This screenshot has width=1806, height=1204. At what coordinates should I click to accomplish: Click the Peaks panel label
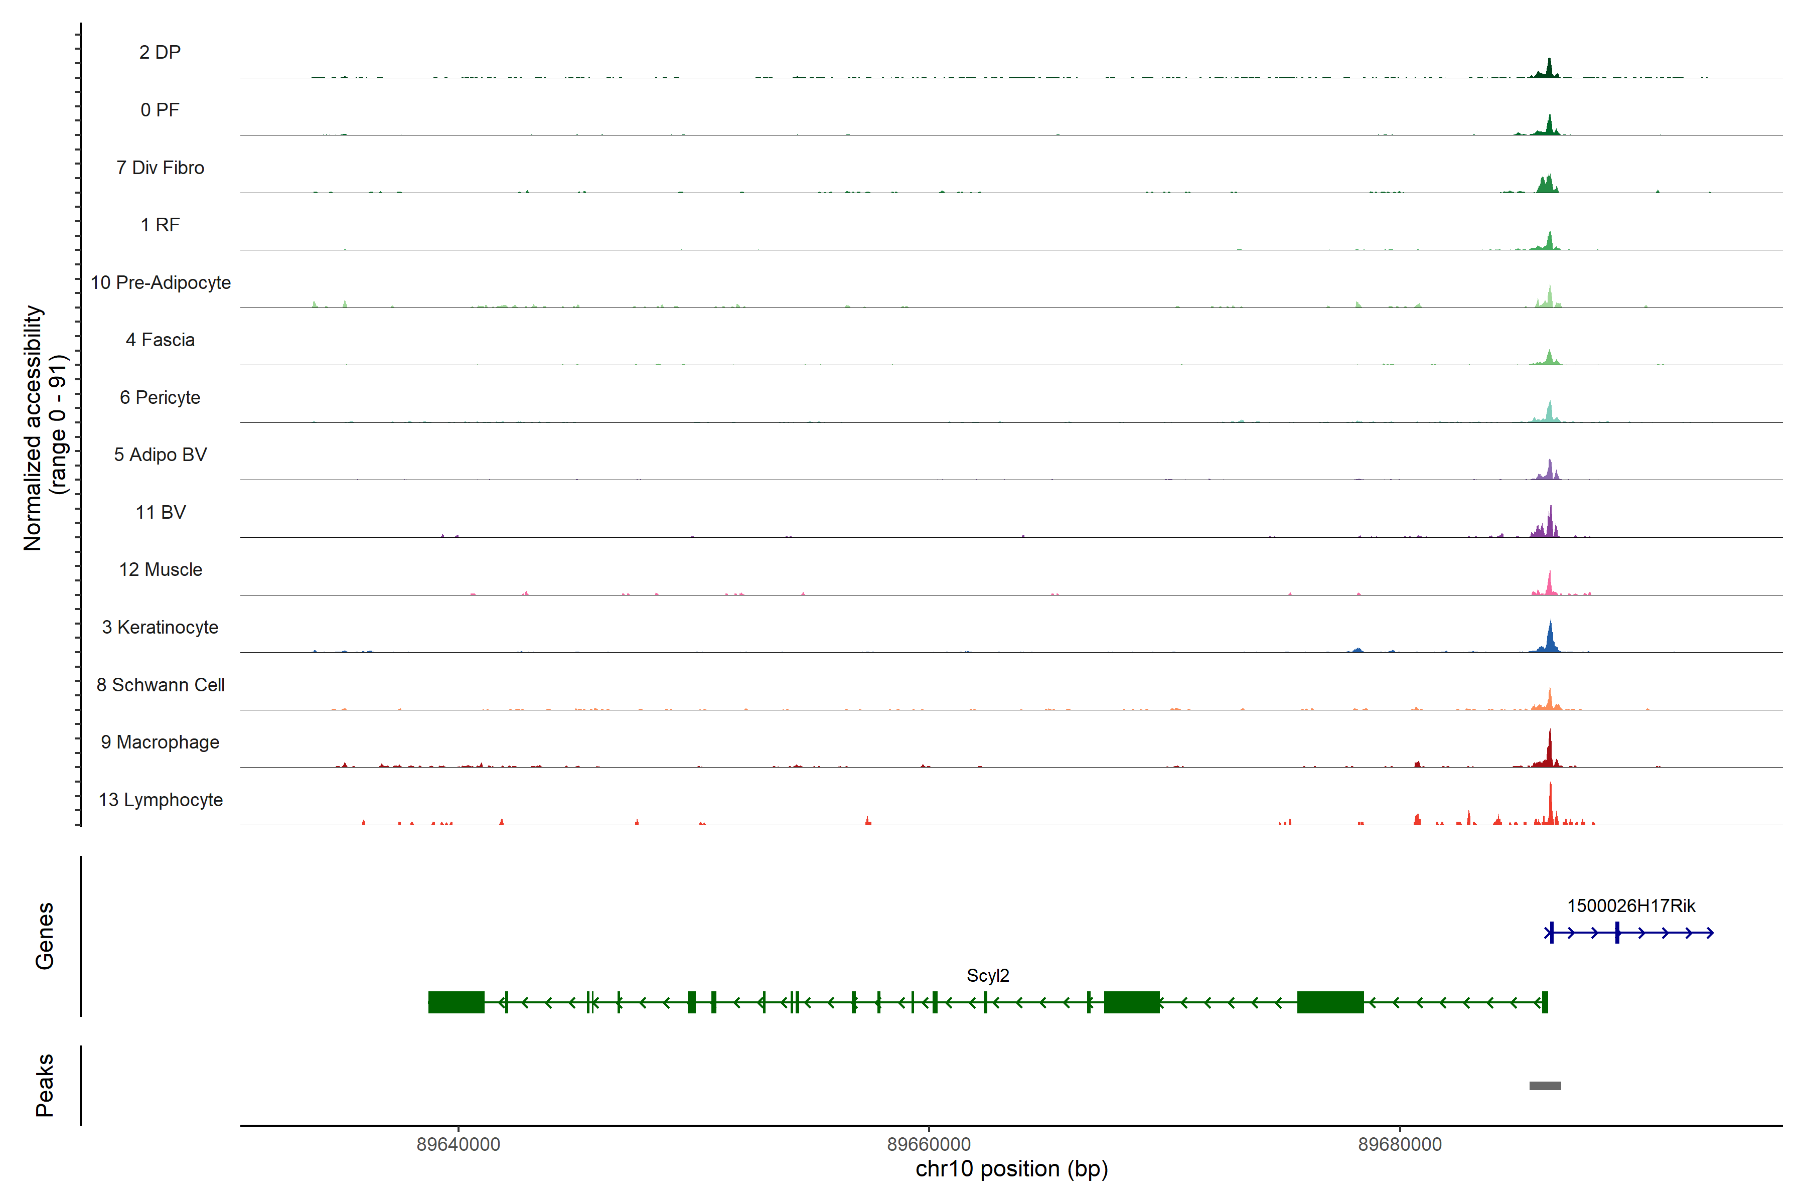[x=45, y=1085]
